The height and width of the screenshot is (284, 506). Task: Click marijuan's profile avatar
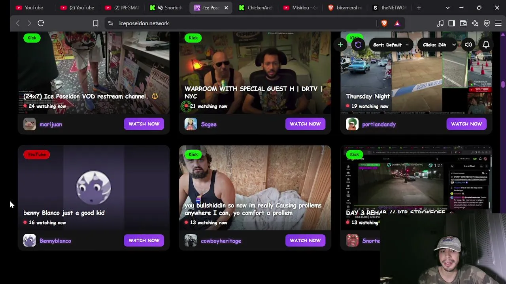[30, 124]
